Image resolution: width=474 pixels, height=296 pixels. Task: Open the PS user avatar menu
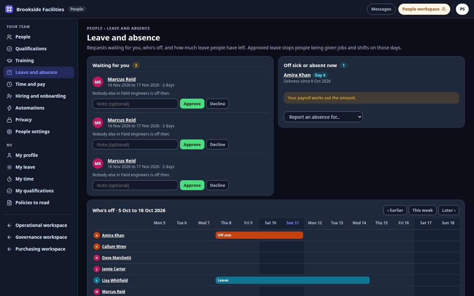(462, 9)
